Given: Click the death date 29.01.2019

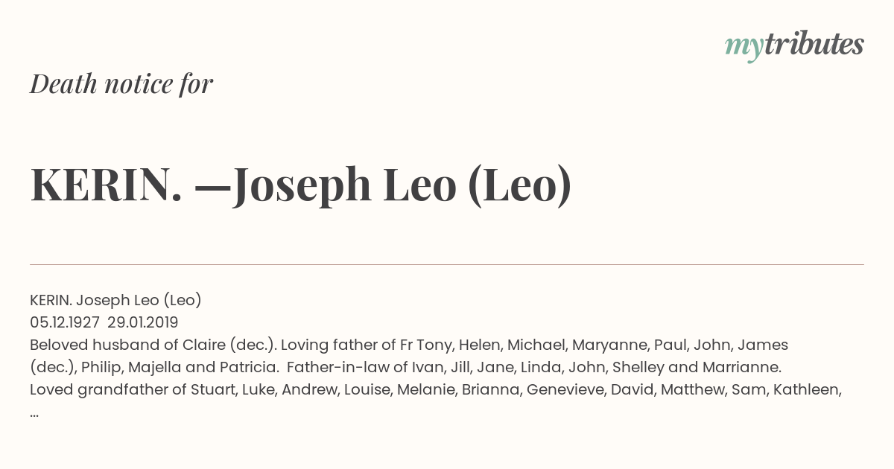Looking at the screenshot, I should click(143, 322).
